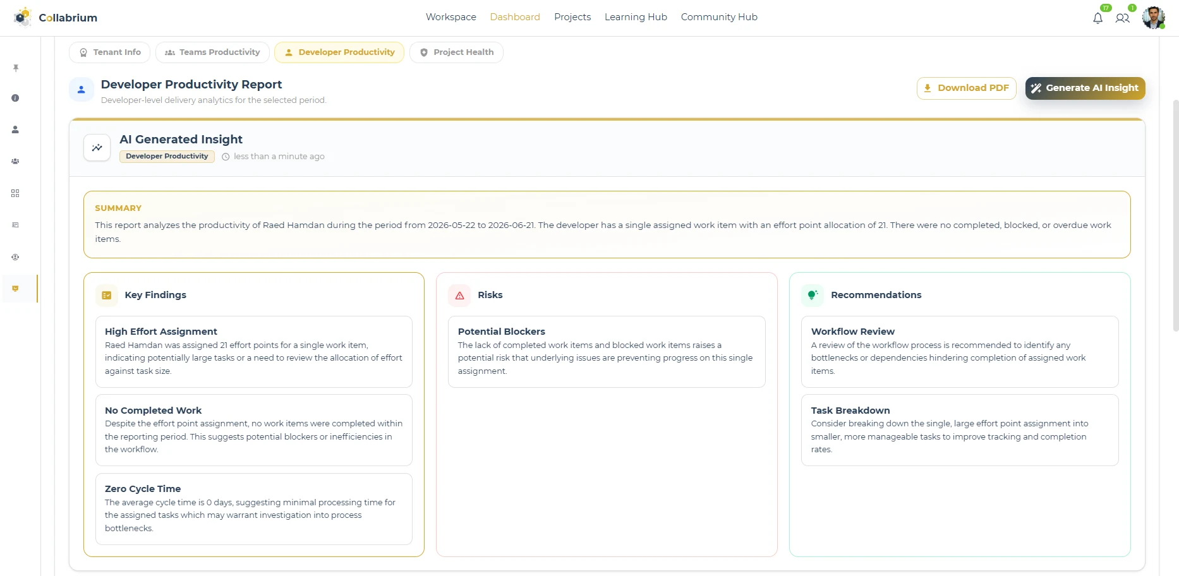Navigate to Community Hub
This screenshot has width=1179, height=576.
coord(719,17)
